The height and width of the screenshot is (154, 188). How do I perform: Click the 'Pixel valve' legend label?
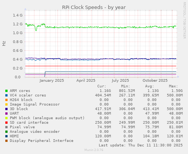click(22, 127)
